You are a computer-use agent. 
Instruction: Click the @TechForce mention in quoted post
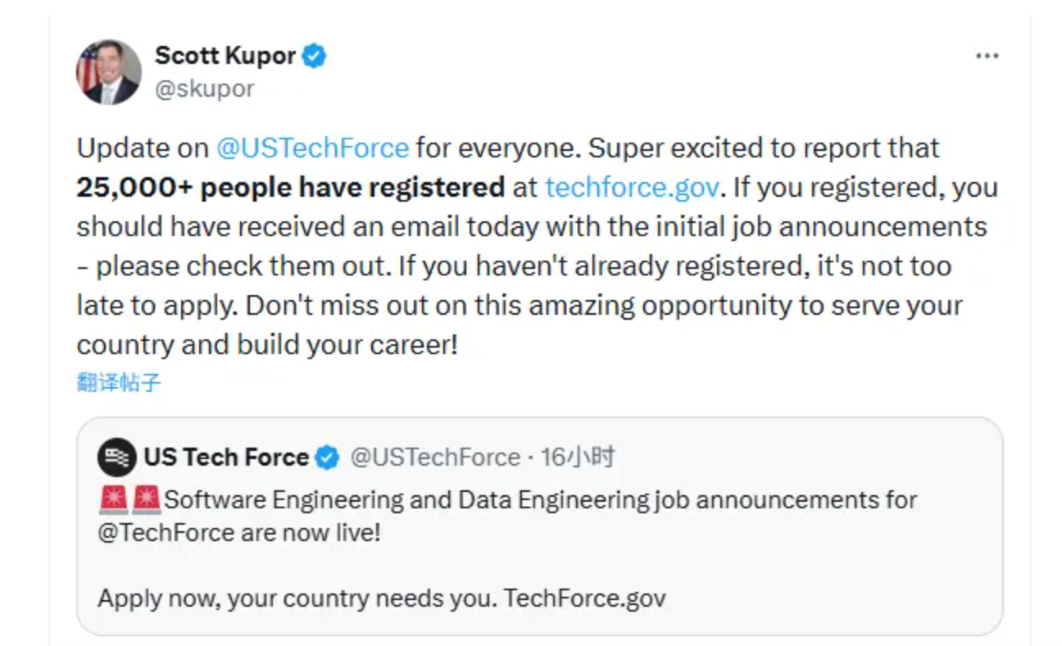click(166, 532)
